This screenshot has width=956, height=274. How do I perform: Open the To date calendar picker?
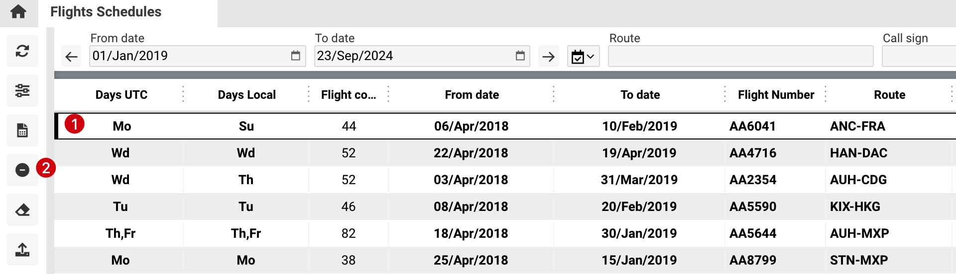(520, 56)
